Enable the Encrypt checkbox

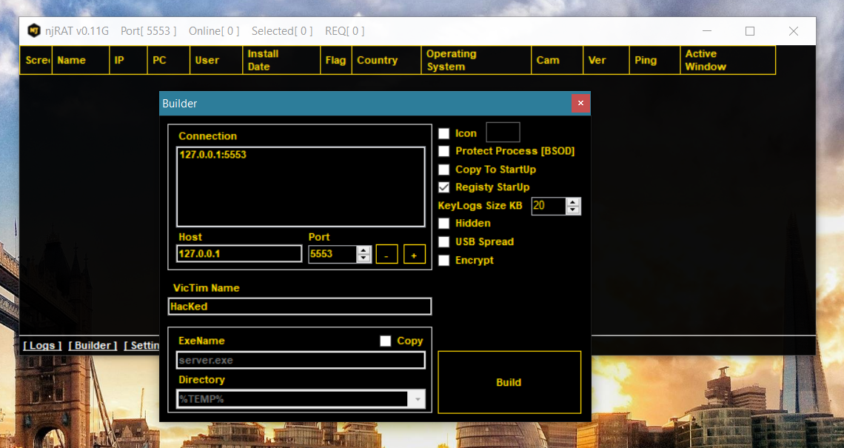[443, 261]
